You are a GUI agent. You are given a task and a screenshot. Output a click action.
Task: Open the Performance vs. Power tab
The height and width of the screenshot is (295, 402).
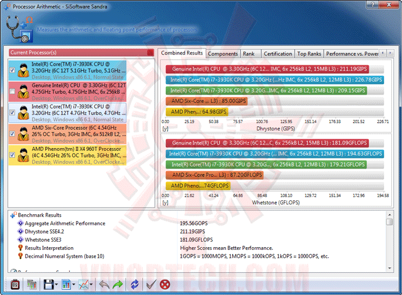352,54
